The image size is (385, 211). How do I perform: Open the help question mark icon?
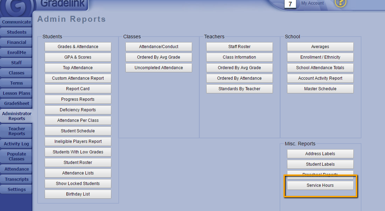click(x=340, y=3)
